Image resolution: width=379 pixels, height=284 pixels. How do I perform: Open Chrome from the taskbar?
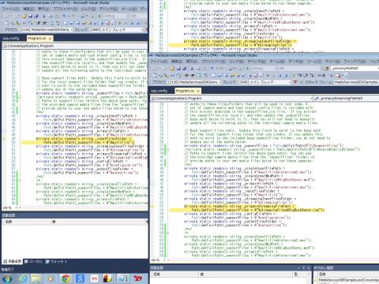click(x=66, y=278)
